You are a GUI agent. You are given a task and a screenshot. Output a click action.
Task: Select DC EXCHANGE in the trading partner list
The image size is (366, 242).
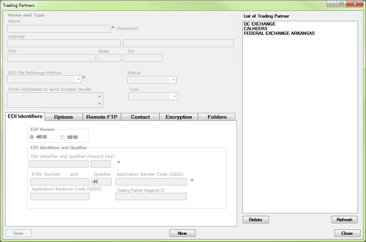259,24
